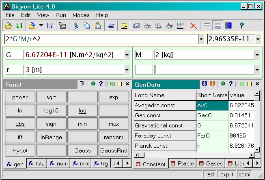This screenshot has height=180, width=265.
Task: Click the GenData horizontal scrollbar thumb
Action: tap(142, 155)
